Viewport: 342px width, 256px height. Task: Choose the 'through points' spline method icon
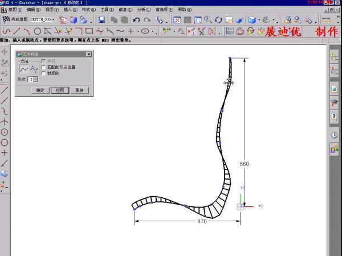point(24,68)
